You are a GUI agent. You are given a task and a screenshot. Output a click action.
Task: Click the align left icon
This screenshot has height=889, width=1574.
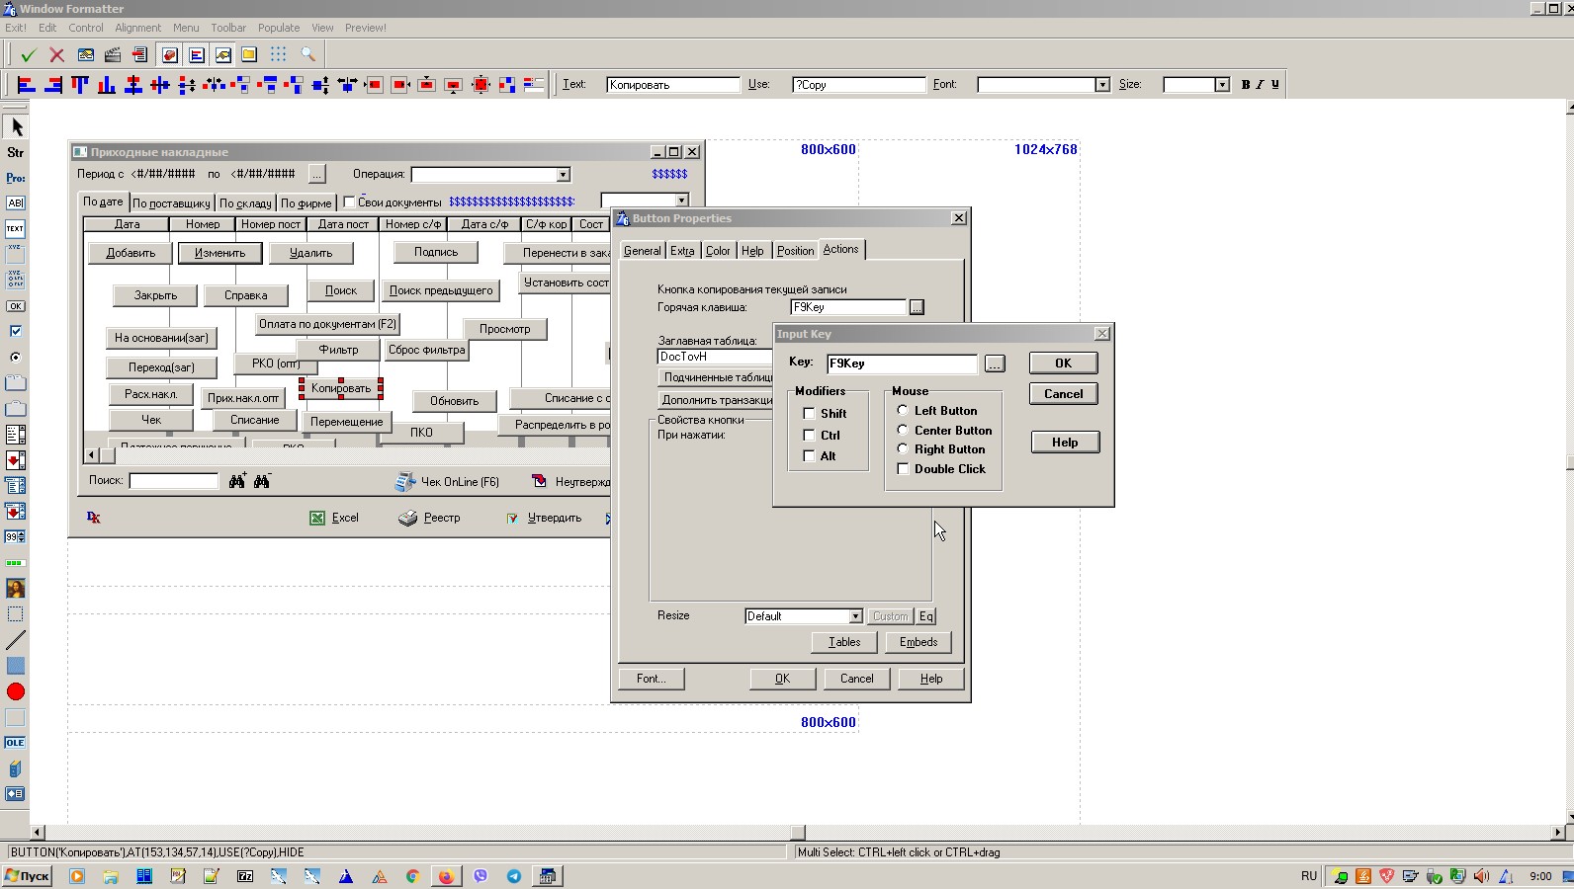[27, 85]
